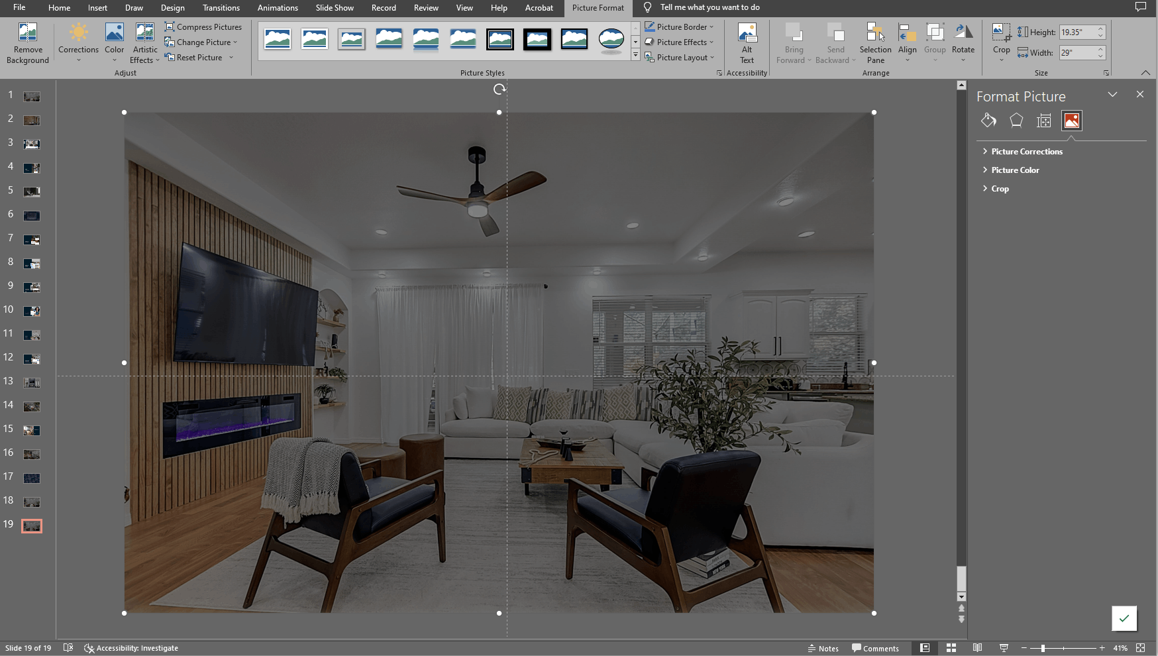Open Fill & Line tab in Format Picture

[988, 121]
